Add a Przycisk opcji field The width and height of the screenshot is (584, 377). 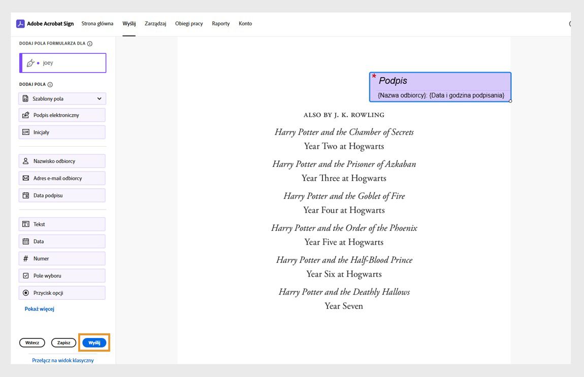62,293
